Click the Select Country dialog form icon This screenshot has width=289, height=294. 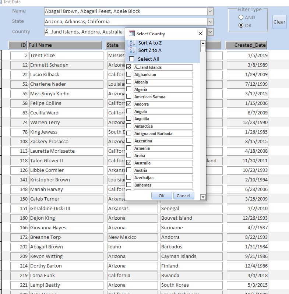tap(131, 33)
